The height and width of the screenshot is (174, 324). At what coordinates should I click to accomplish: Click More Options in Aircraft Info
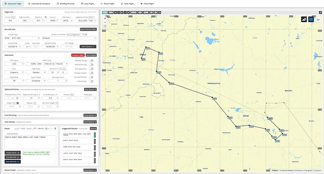[x=88, y=46]
